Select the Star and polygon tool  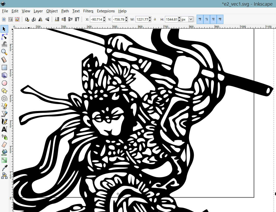[x=4, y=91]
